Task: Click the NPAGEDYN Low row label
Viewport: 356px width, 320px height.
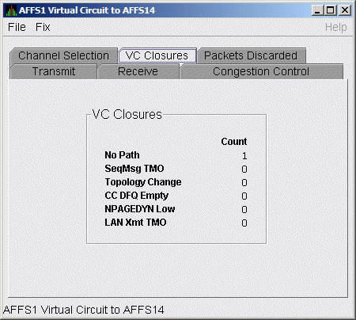Action: pyautogui.click(x=140, y=209)
